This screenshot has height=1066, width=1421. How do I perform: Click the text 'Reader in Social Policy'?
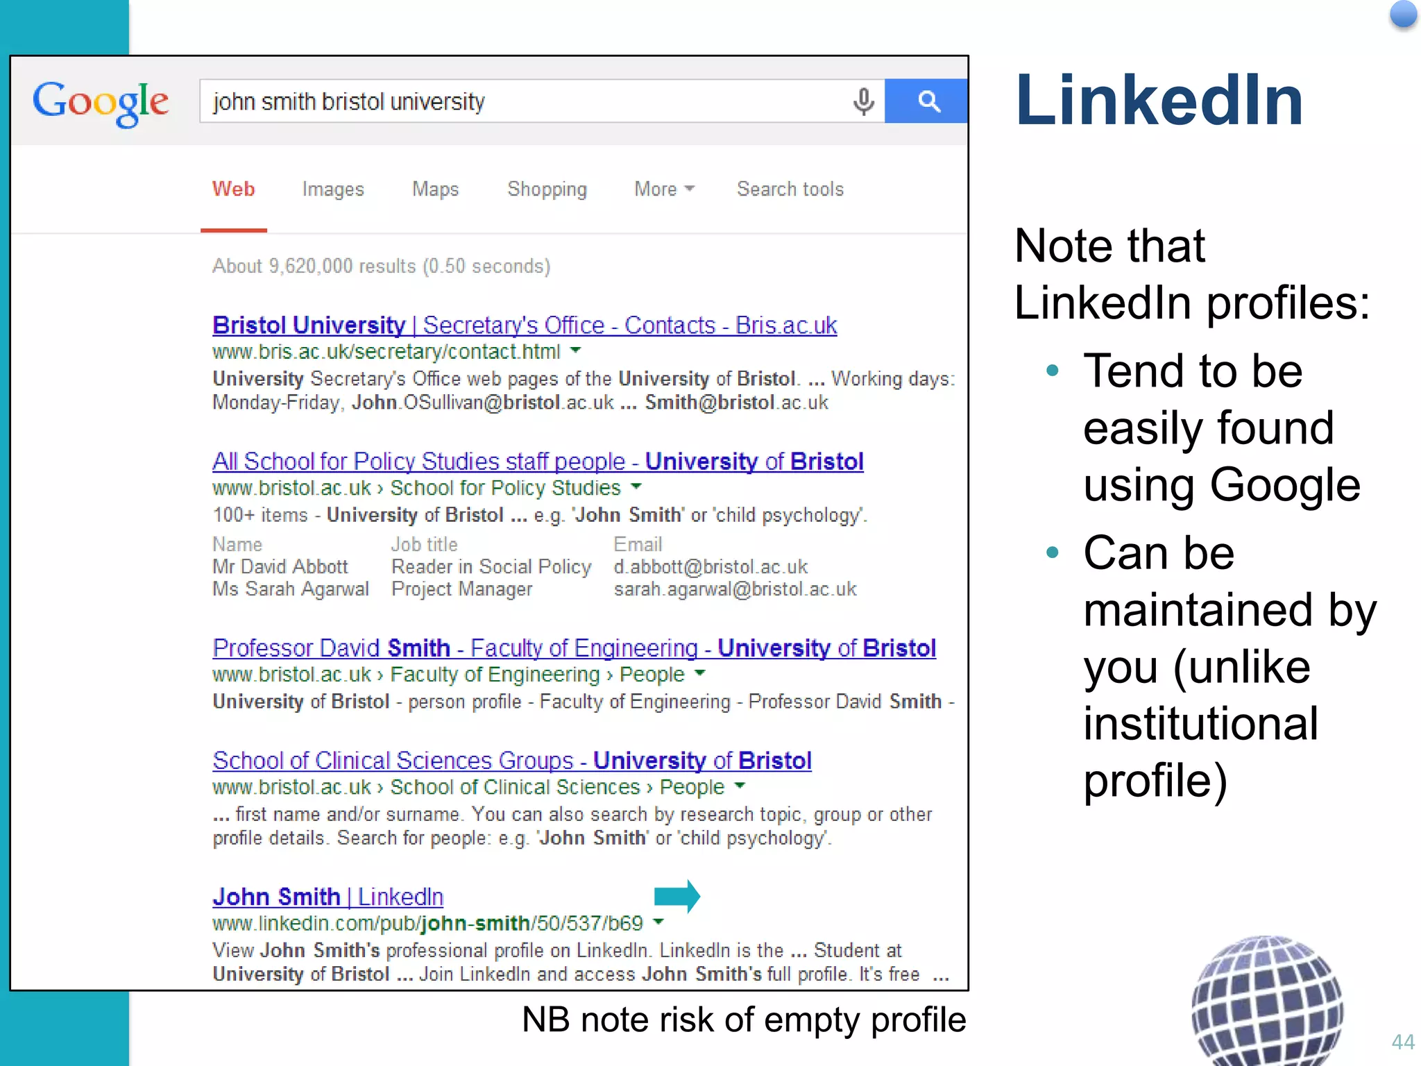point(491,567)
